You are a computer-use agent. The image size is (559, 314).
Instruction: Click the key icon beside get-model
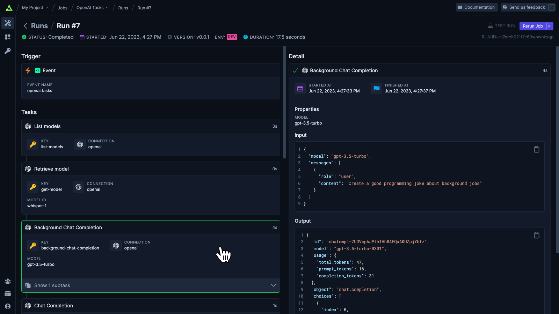tap(33, 187)
